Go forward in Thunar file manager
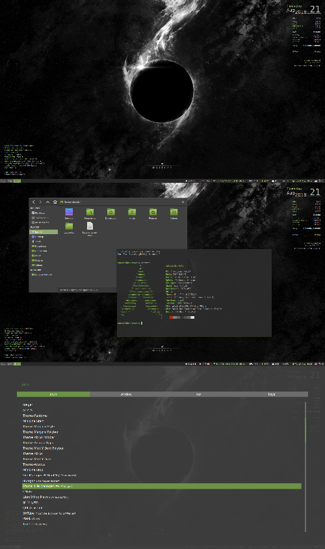The width and height of the screenshot is (325, 549). tap(40, 202)
